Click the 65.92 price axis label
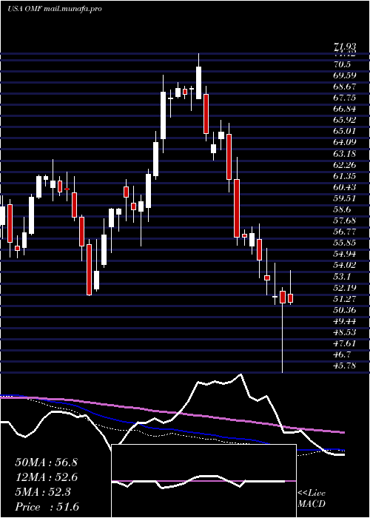Image resolution: width=370 pixels, height=518 pixels. (x=346, y=120)
